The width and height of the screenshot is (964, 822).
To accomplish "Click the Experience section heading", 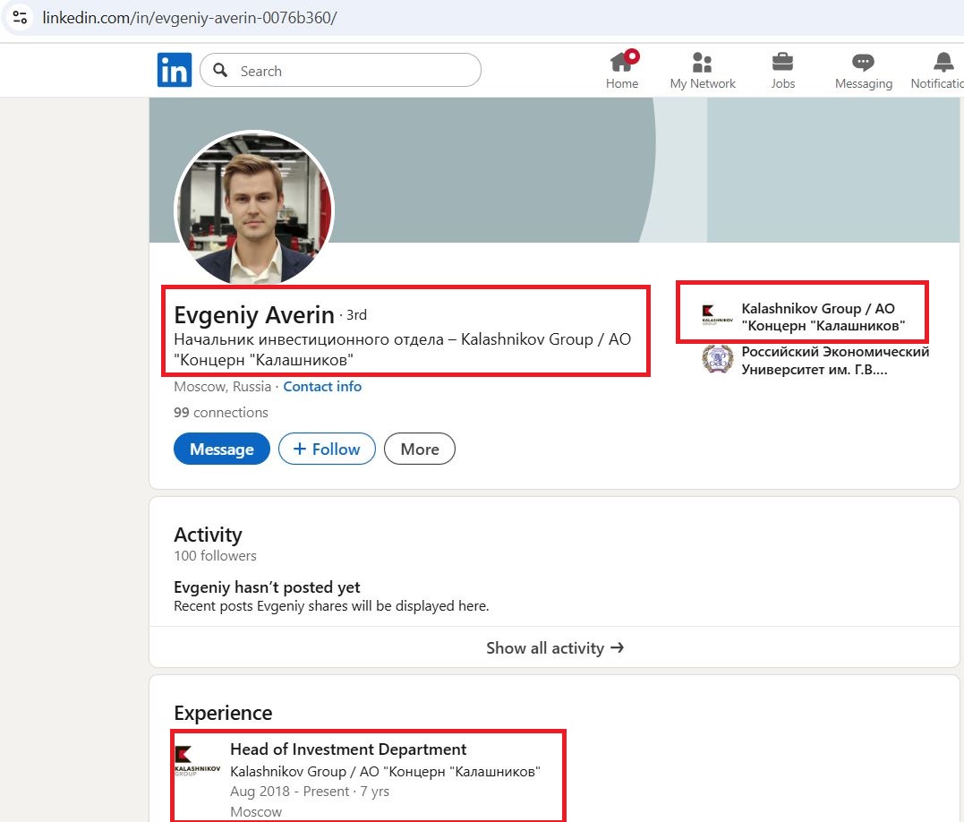I will 223,713.
